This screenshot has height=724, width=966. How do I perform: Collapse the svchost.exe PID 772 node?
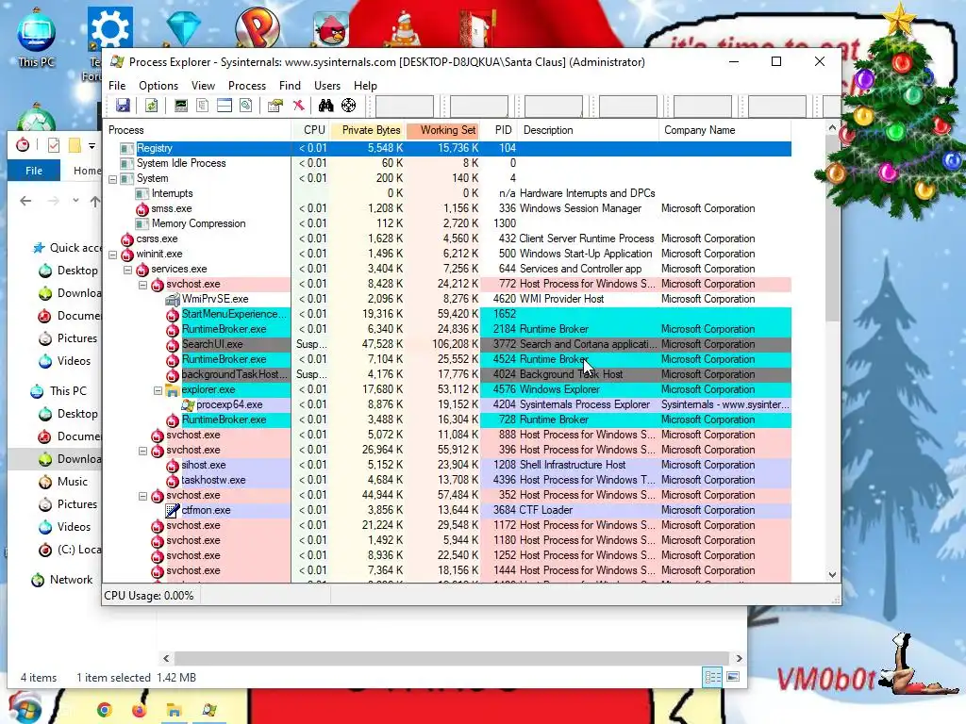[143, 285]
